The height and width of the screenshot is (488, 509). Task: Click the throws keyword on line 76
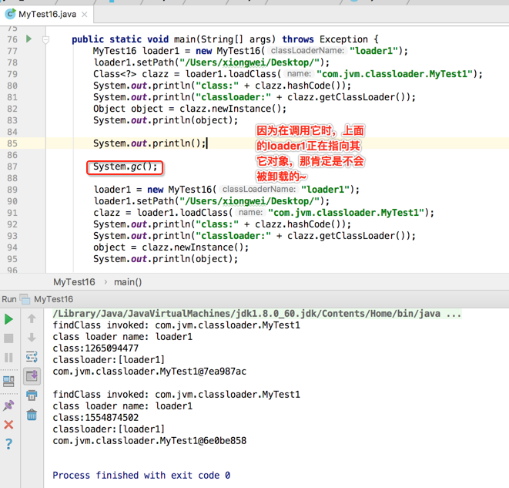(298, 39)
